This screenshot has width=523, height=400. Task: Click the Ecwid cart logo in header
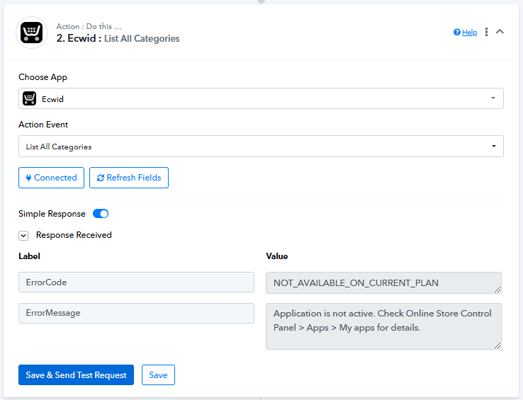pyautogui.click(x=32, y=33)
